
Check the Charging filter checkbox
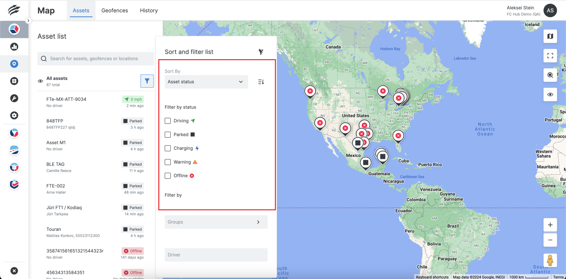167,148
